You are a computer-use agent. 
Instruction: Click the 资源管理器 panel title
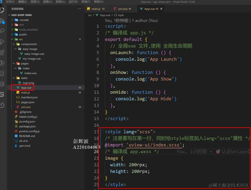pyautogui.click(x=17, y=9)
